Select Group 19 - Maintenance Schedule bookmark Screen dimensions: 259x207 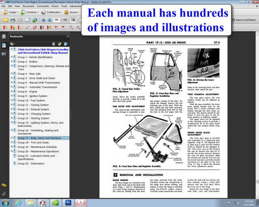coord(37,147)
